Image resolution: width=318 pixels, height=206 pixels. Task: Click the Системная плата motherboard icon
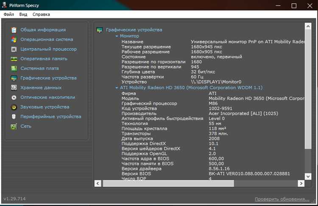tap(14, 69)
